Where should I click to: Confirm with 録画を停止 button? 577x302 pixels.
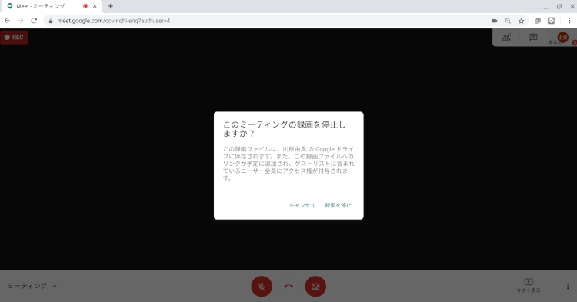(338, 205)
